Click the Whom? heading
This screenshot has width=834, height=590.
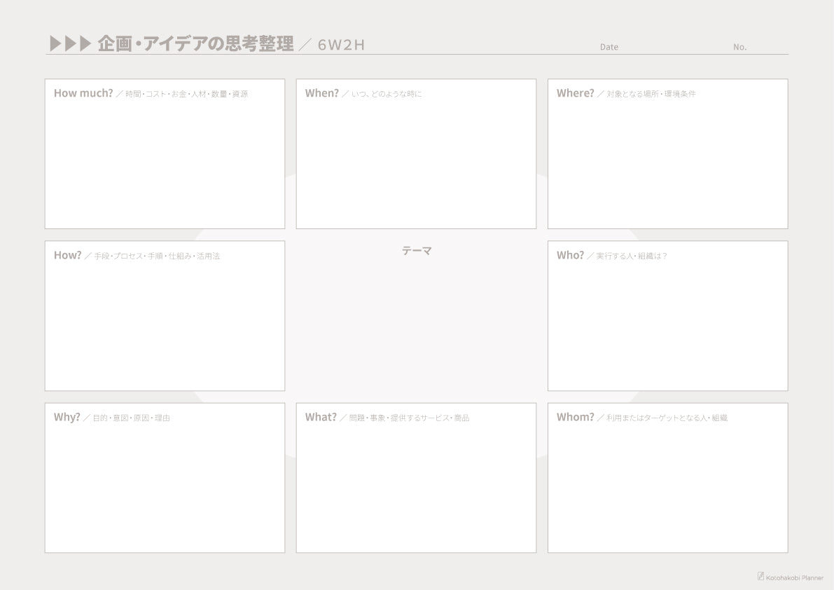pyautogui.click(x=575, y=417)
